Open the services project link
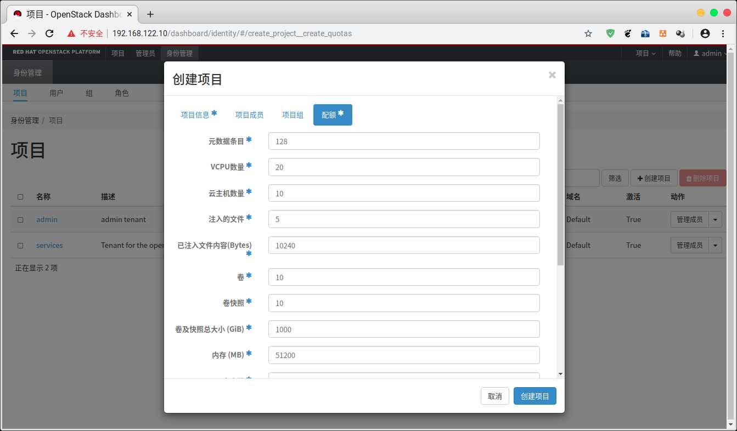 click(x=49, y=245)
